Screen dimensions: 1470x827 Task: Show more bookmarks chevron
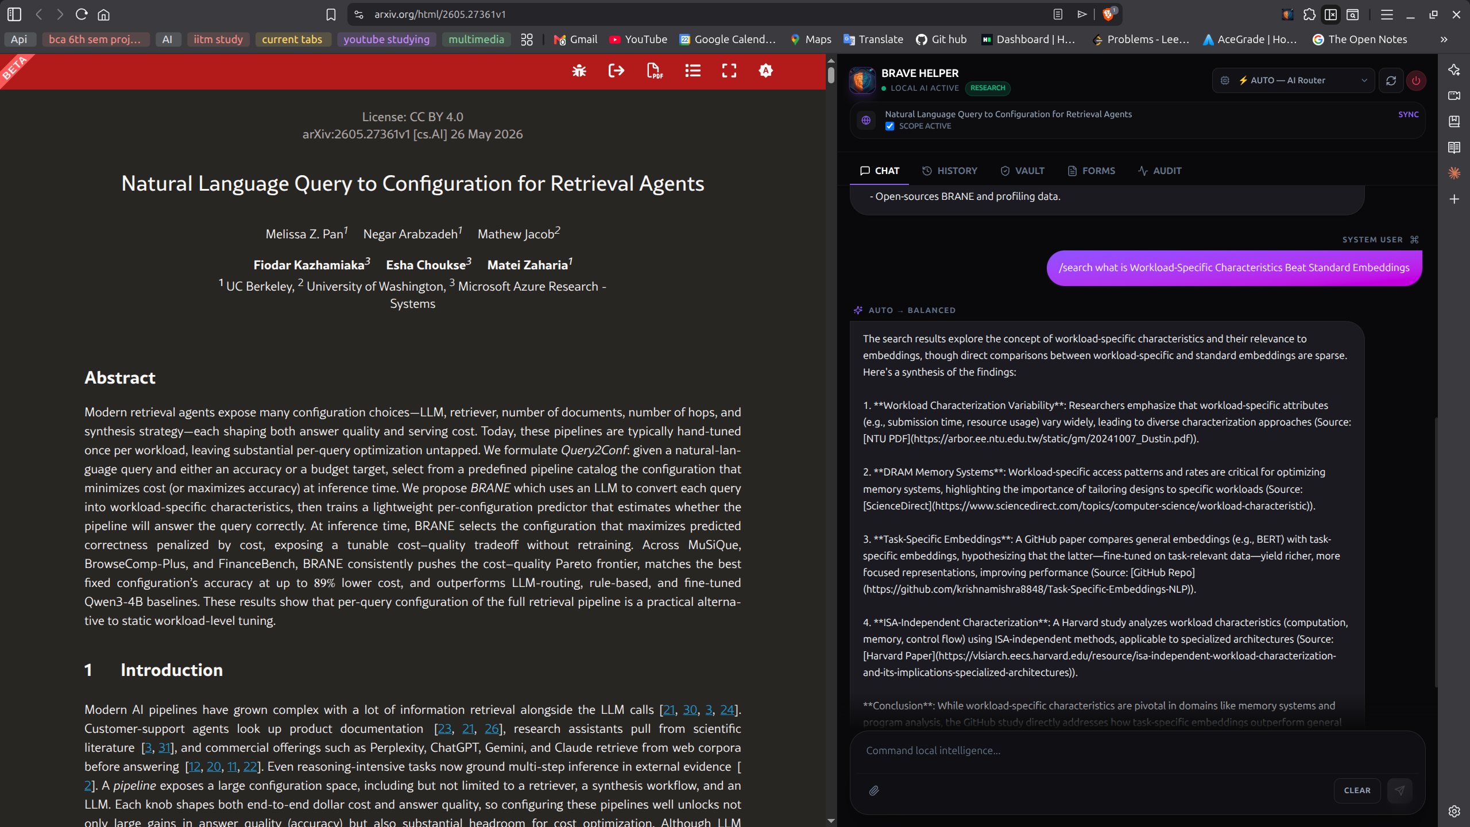(1444, 40)
